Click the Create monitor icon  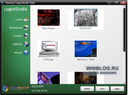point(26,36)
